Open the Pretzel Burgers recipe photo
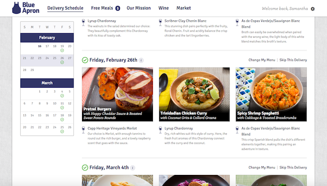This screenshot has width=327, height=186. (x=117, y=94)
